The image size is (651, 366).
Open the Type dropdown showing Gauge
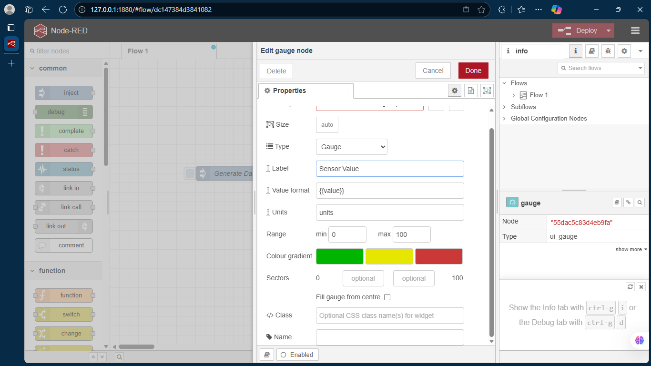(351, 147)
